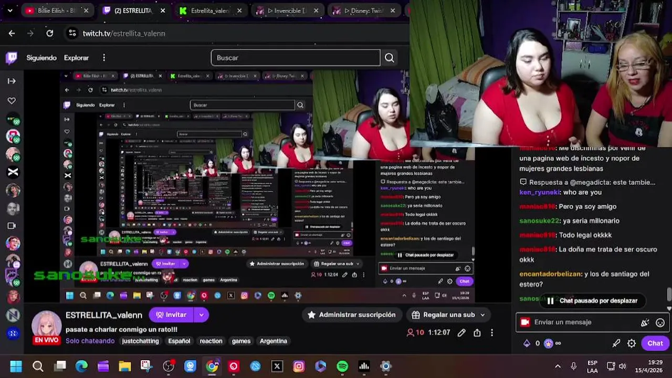The width and height of the screenshot is (672, 378).
Task: Click the chat scrollbar handle
Action: [x=669, y=295]
